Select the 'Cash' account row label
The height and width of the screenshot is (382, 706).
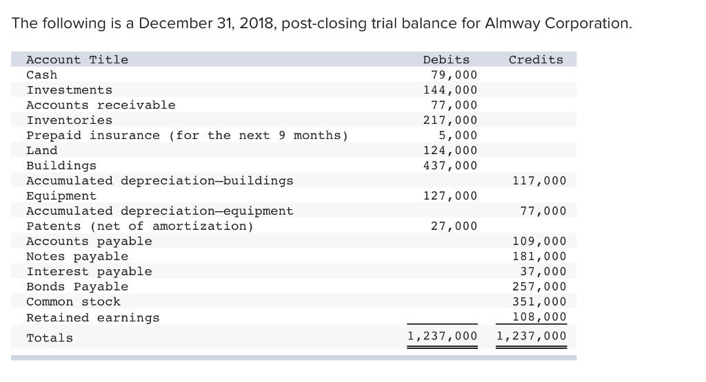[42, 75]
